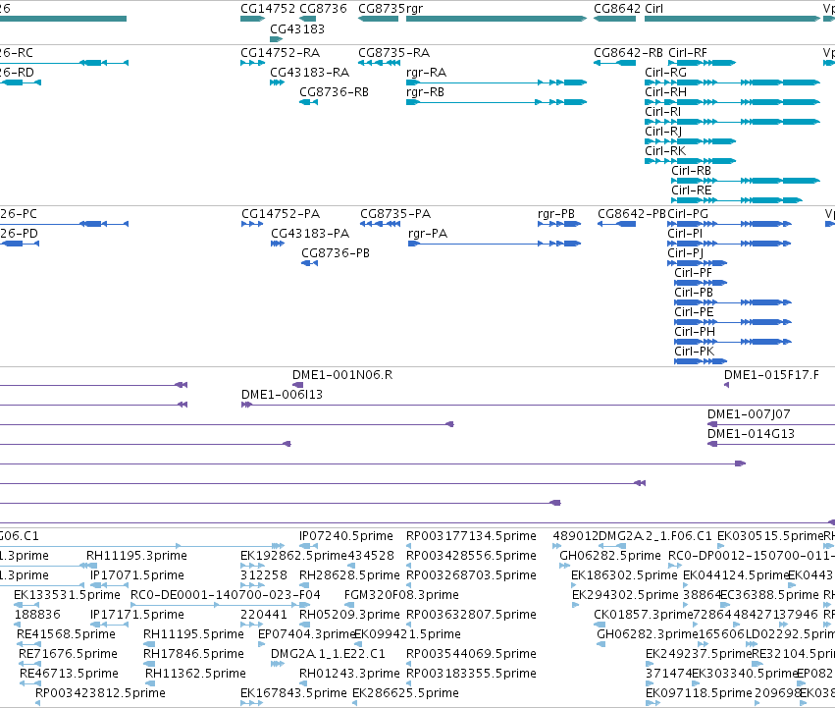This screenshot has width=835, height=708.
Task: Select the CG8736 gene label
Action: pyautogui.click(x=323, y=9)
